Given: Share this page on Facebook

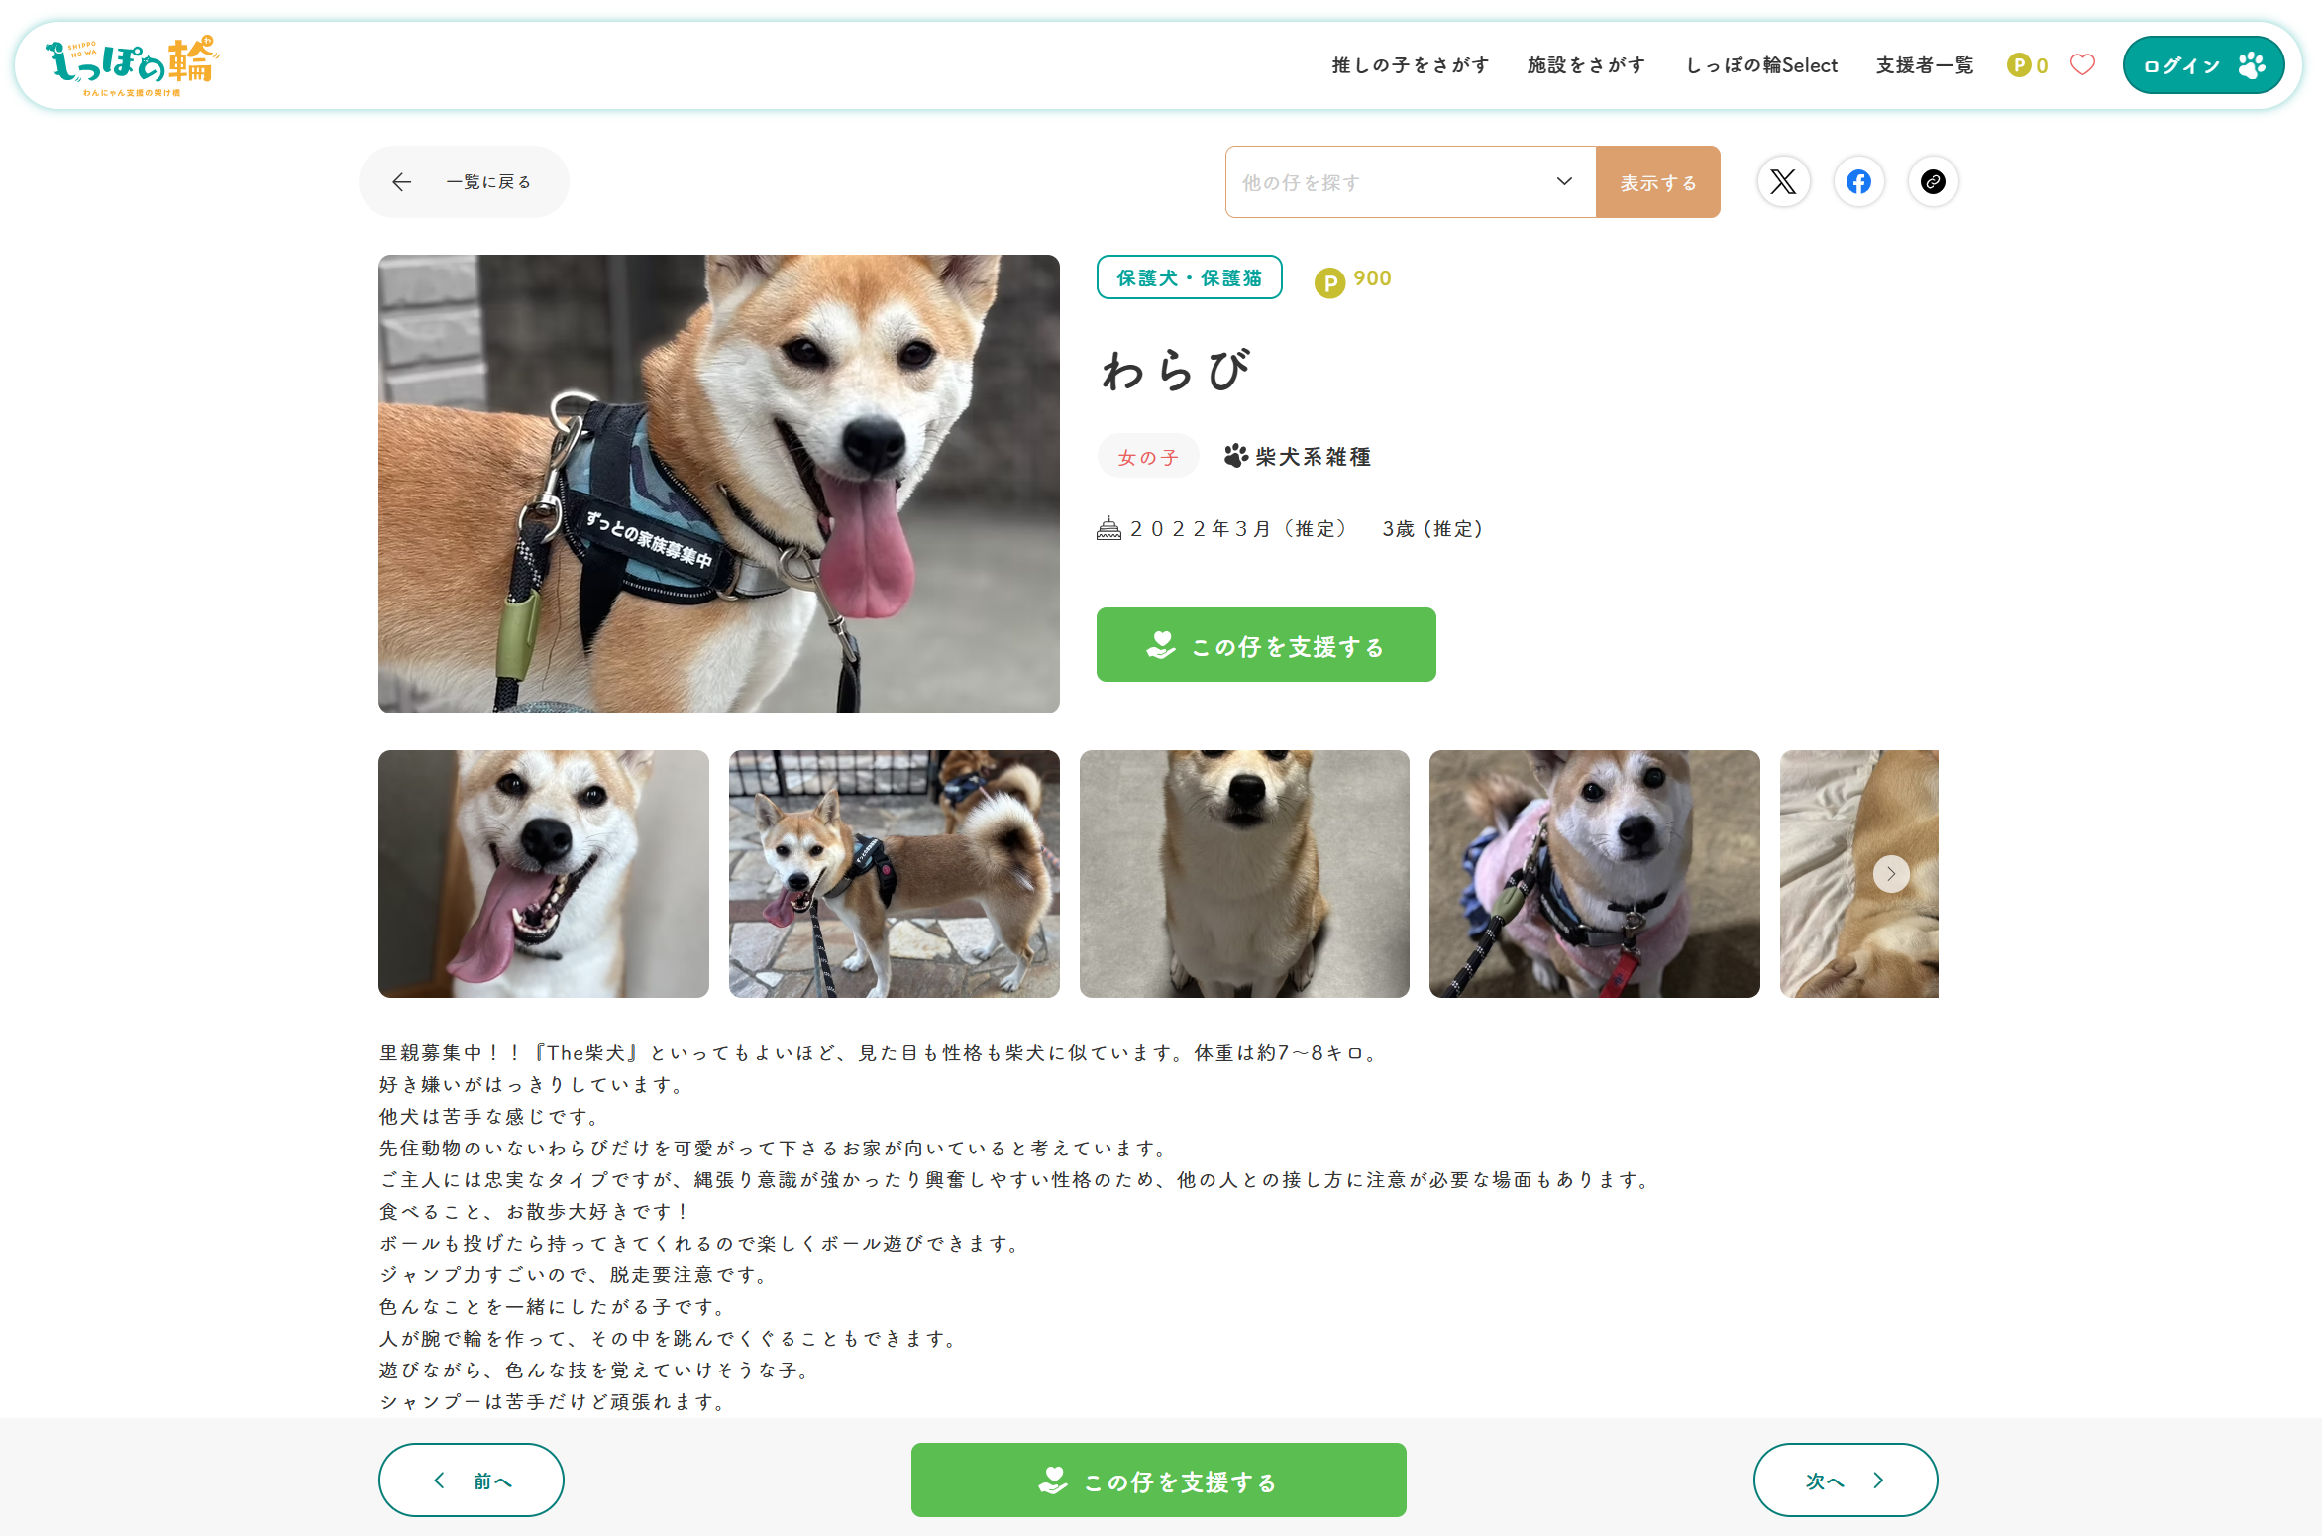Looking at the screenshot, I should tap(1858, 182).
